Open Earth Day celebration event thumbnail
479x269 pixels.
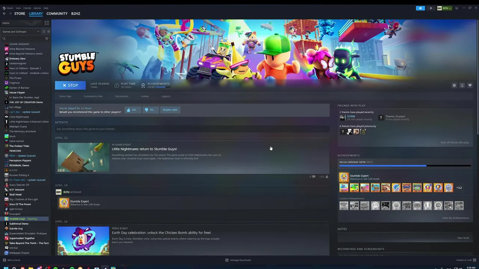coord(83,241)
